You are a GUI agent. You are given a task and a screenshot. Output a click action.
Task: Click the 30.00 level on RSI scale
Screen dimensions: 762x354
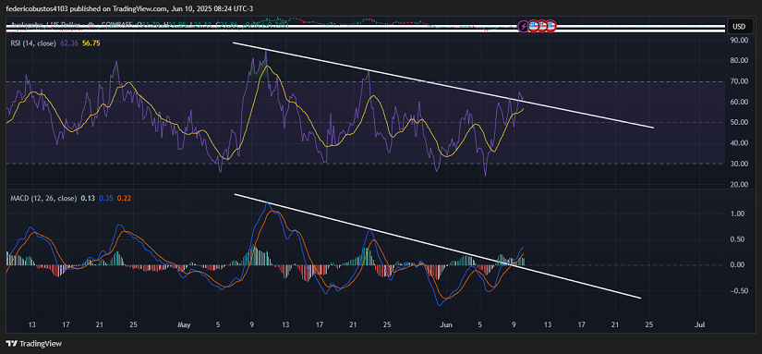coord(739,164)
